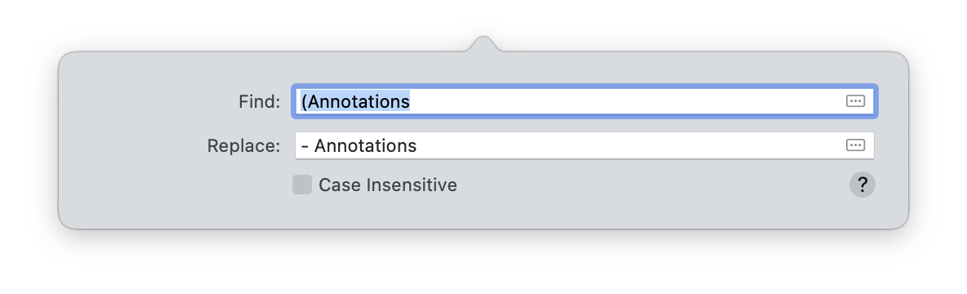Click the "- Annotations" replacement text
The height and width of the screenshot is (294, 967).
click(359, 145)
